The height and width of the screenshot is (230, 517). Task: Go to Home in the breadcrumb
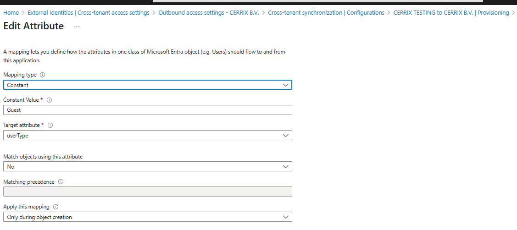11,12
